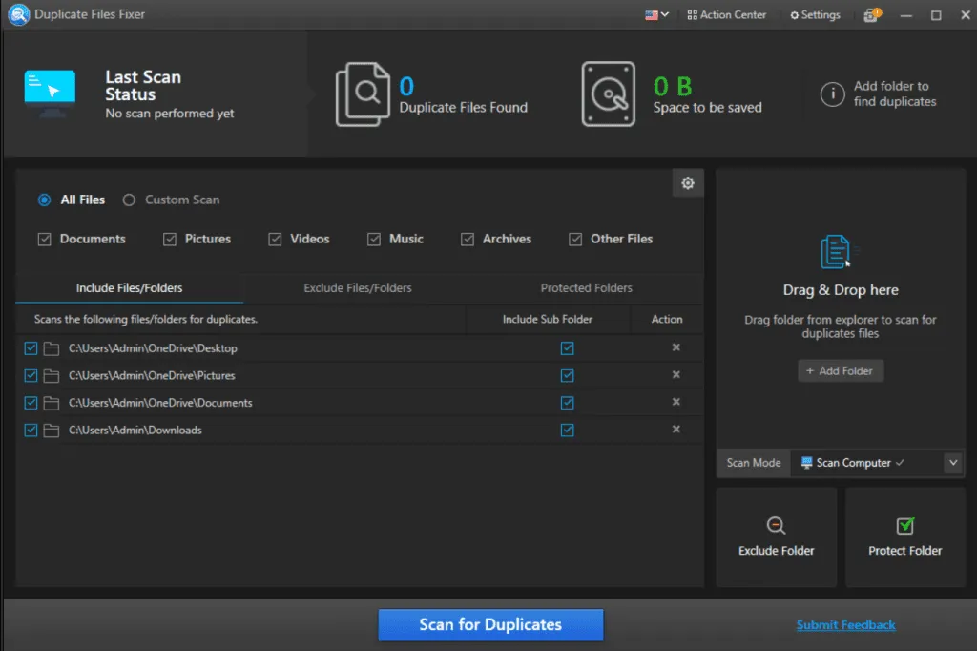The image size is (977, 651).
Task: Open the notification icon in title bar
Action: 871,15
